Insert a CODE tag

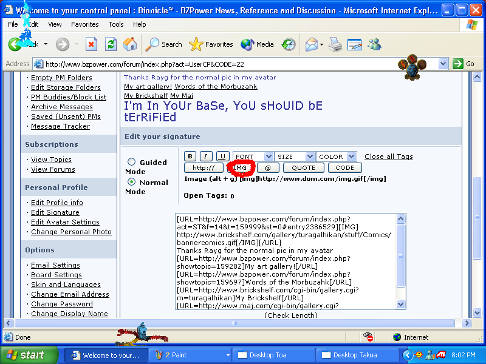tap(344, 167)
